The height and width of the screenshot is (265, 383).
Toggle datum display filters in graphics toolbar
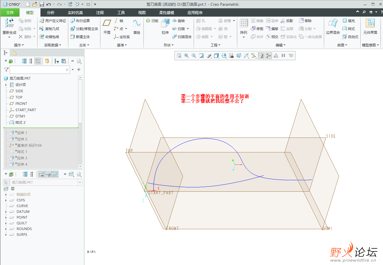pos(254,56)
